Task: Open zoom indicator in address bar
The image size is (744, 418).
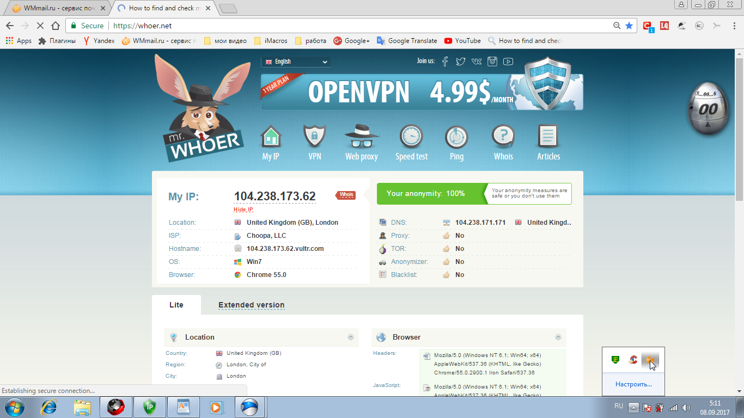Action: [617, 26]
